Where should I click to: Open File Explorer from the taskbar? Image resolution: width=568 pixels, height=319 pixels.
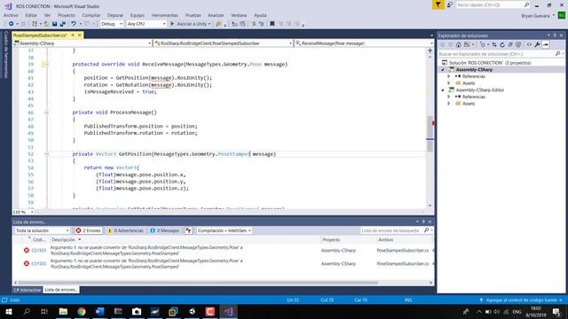click(x=63, y=311)
